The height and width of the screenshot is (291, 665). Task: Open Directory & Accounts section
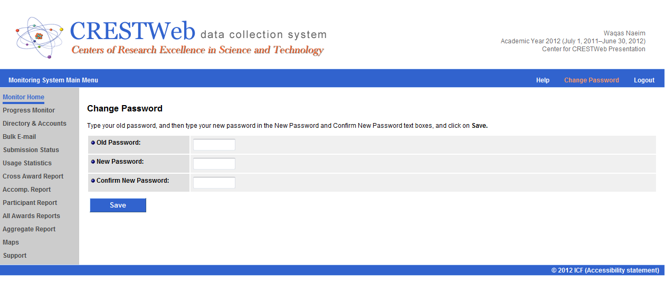click(x=34, y=124)
